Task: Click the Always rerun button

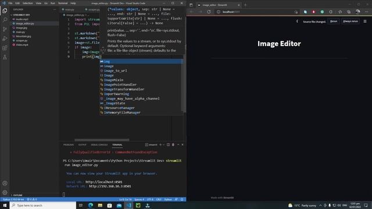Action: [x=350, y=21]
